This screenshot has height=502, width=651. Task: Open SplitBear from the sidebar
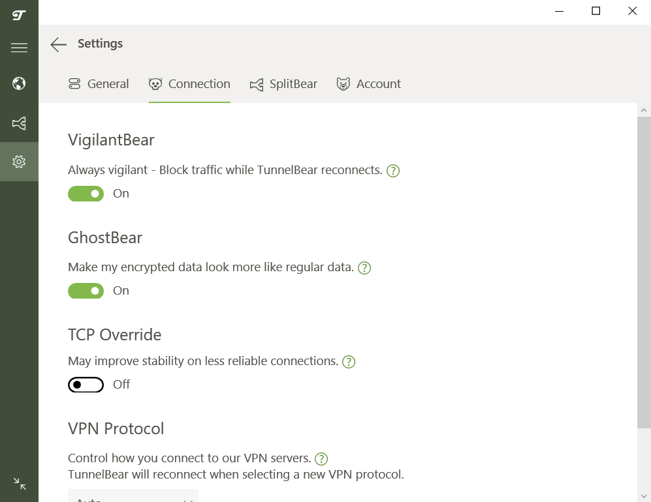(19, 123)
